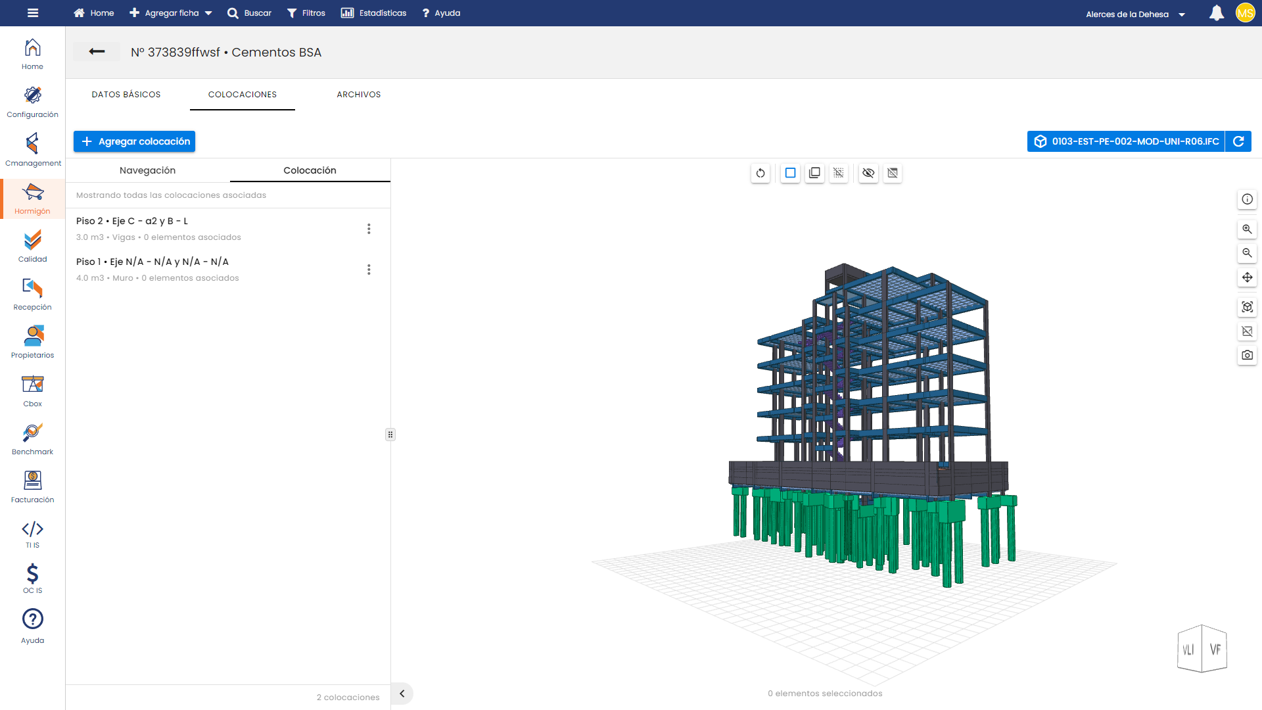Take a viewer screenshot with camera icon

1247,355
